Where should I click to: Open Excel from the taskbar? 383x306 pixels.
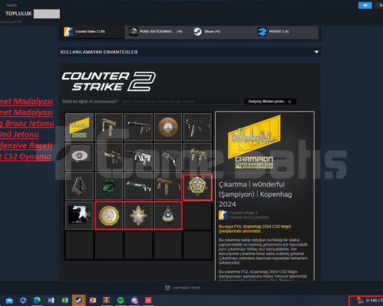click(65, 300)
